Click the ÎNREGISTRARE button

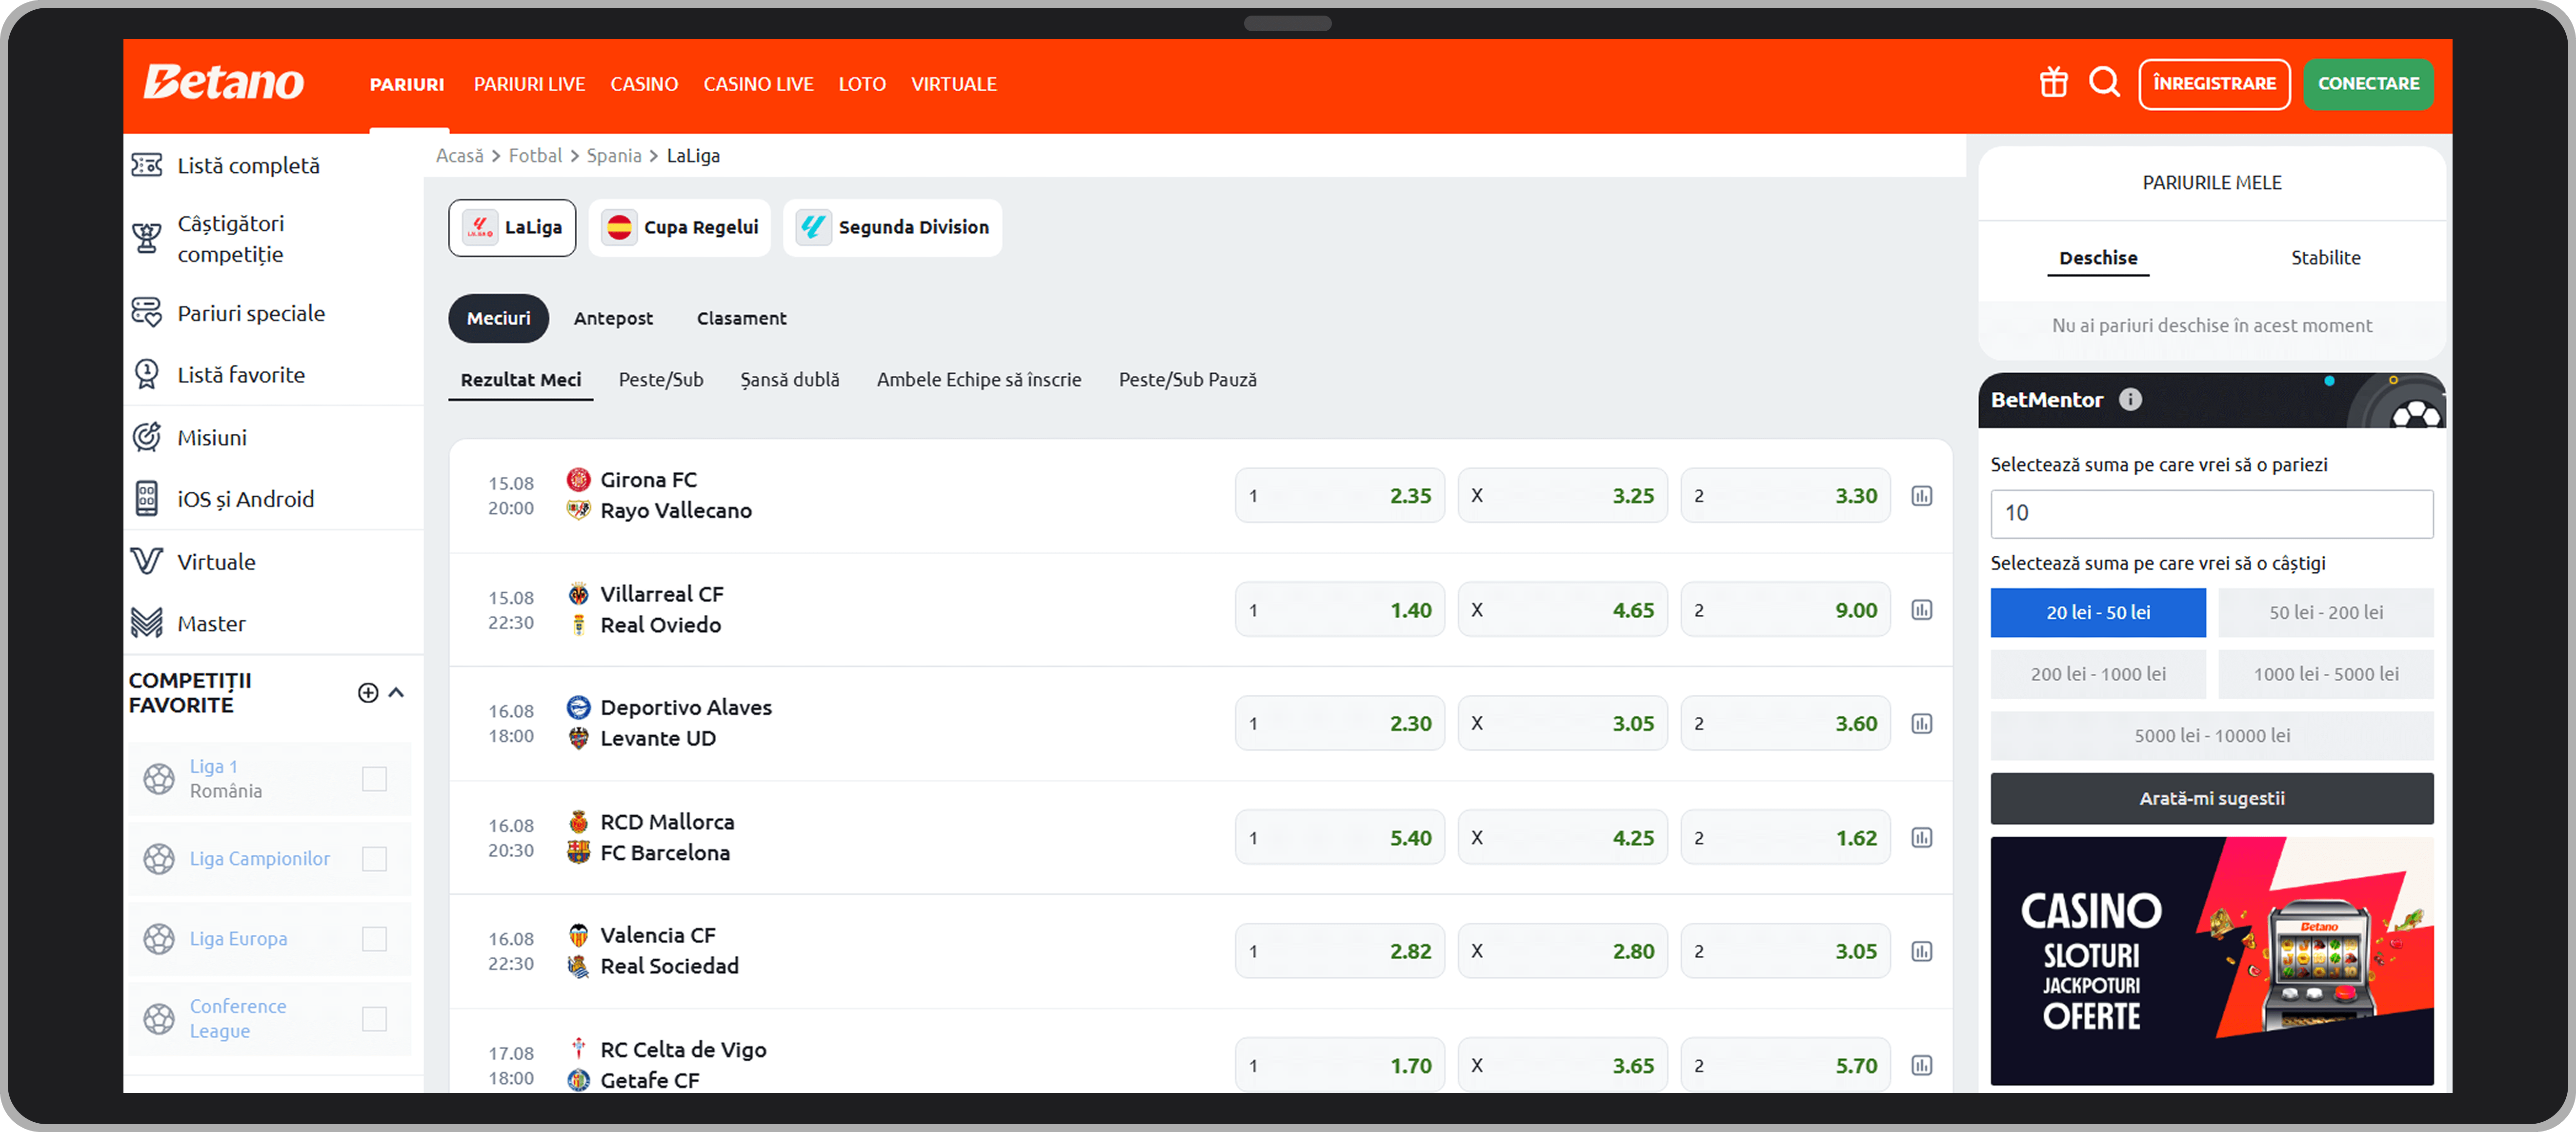(2214, 84)
